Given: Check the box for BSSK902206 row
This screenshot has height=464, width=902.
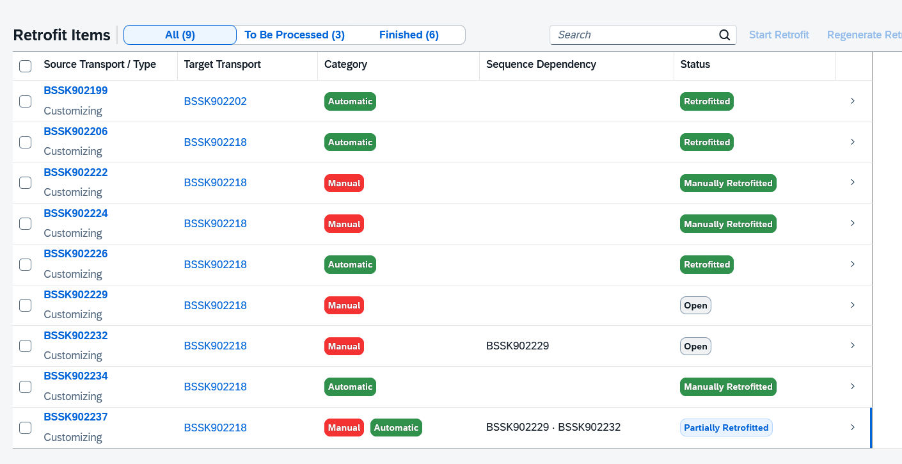Looking at the screenshot, I should coord(26,142).
